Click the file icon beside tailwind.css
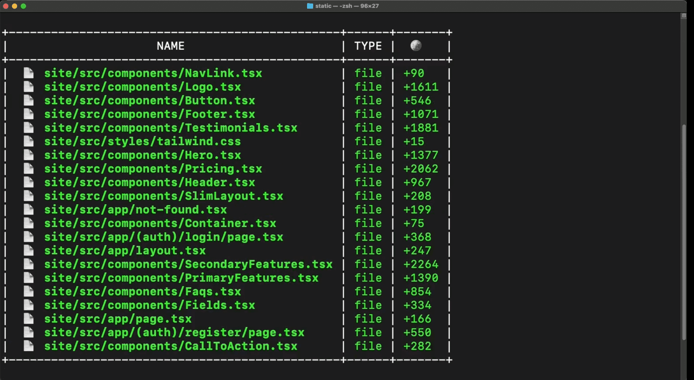Image resolution: width=694 pixels, height=380 pixels. (28, 141)
